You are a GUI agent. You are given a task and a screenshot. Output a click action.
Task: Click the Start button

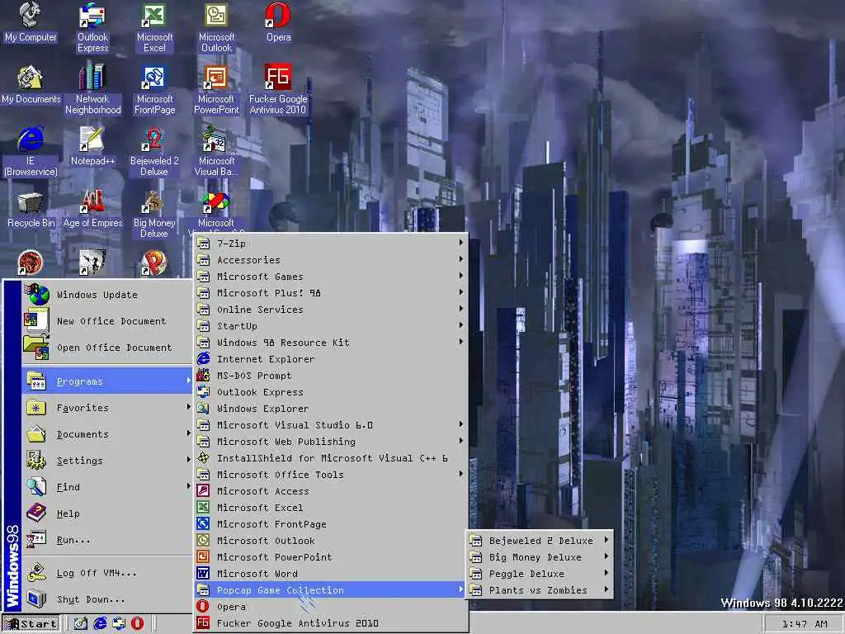pyautogui.click(x=31, y=624)
